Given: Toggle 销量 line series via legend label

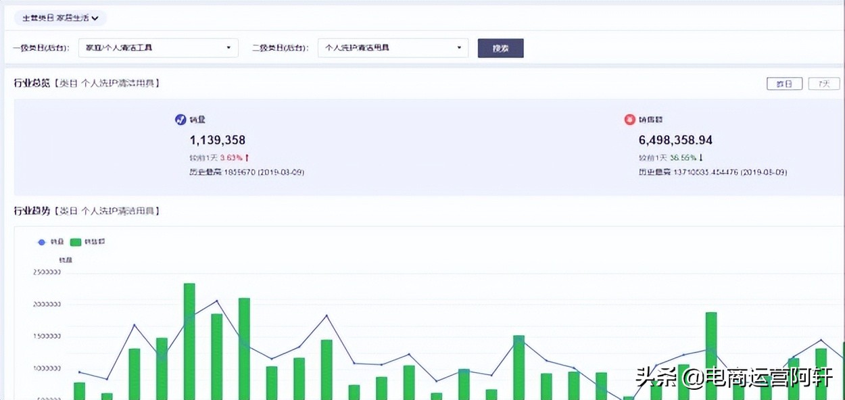Looking at the screenshot, I should [57, 242].
